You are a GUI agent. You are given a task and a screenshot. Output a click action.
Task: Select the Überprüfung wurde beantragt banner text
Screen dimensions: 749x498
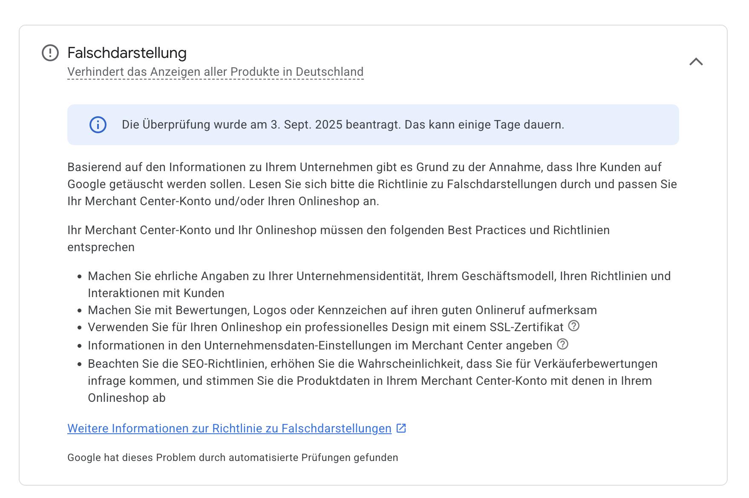pos(343,125)
